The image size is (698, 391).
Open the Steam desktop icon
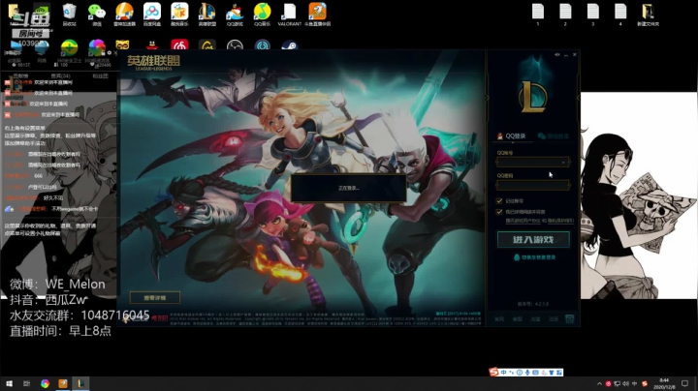[x=290, y=45]
